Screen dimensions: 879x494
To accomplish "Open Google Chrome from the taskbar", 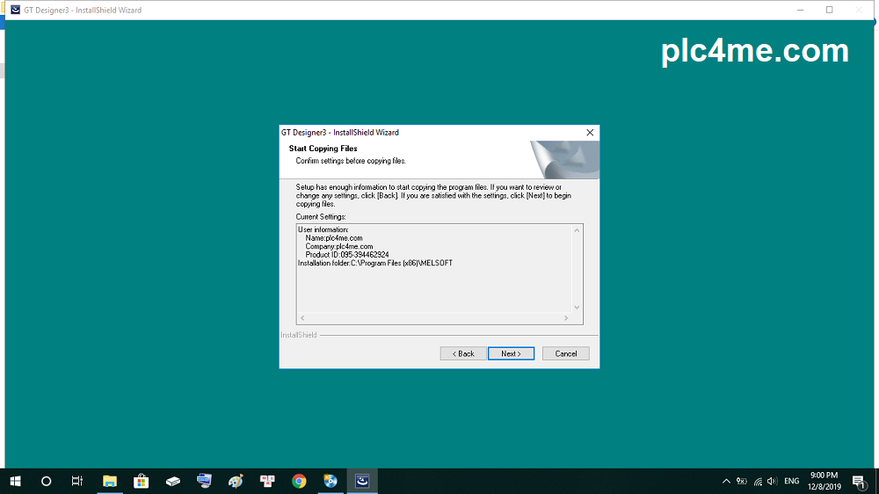I will coord(299,481).
